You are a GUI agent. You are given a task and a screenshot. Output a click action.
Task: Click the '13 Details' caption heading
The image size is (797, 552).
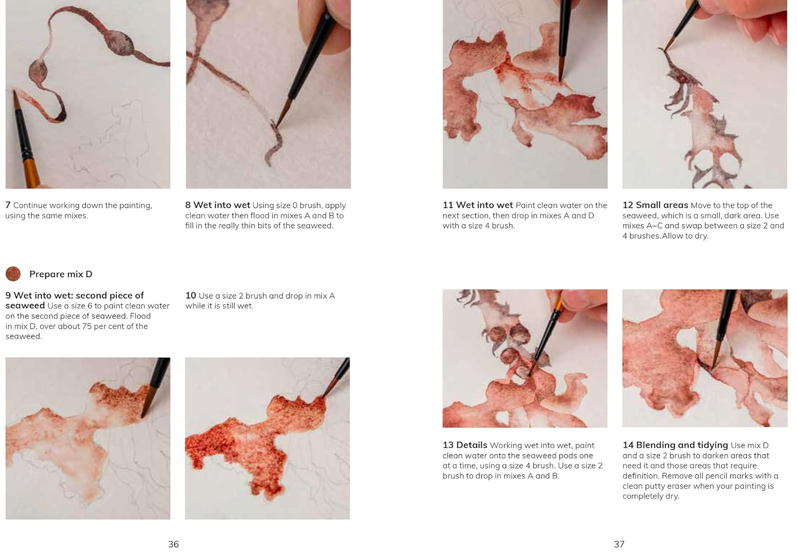click(465, 445)
